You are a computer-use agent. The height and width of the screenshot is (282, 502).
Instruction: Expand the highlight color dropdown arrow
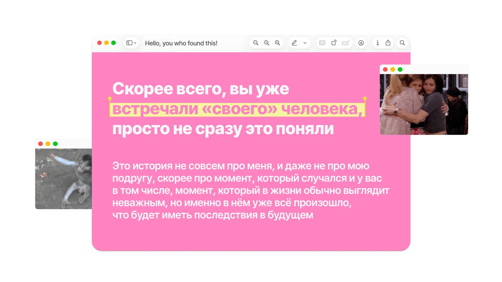pos(305,43)
